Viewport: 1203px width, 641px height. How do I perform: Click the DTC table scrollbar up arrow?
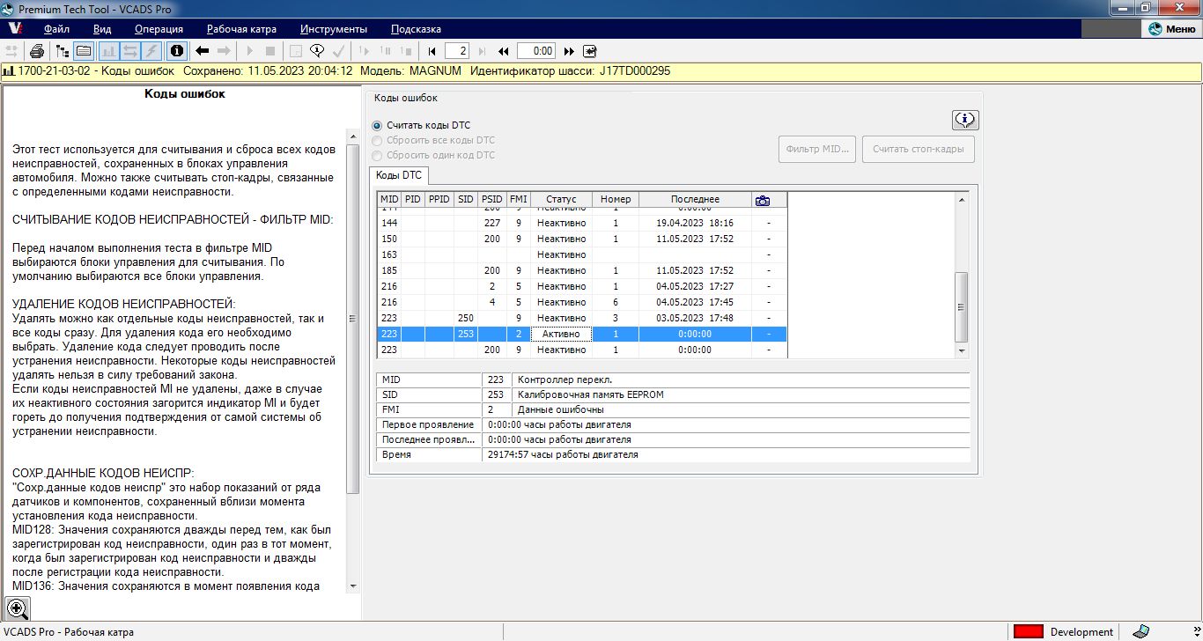click(962, 199)
